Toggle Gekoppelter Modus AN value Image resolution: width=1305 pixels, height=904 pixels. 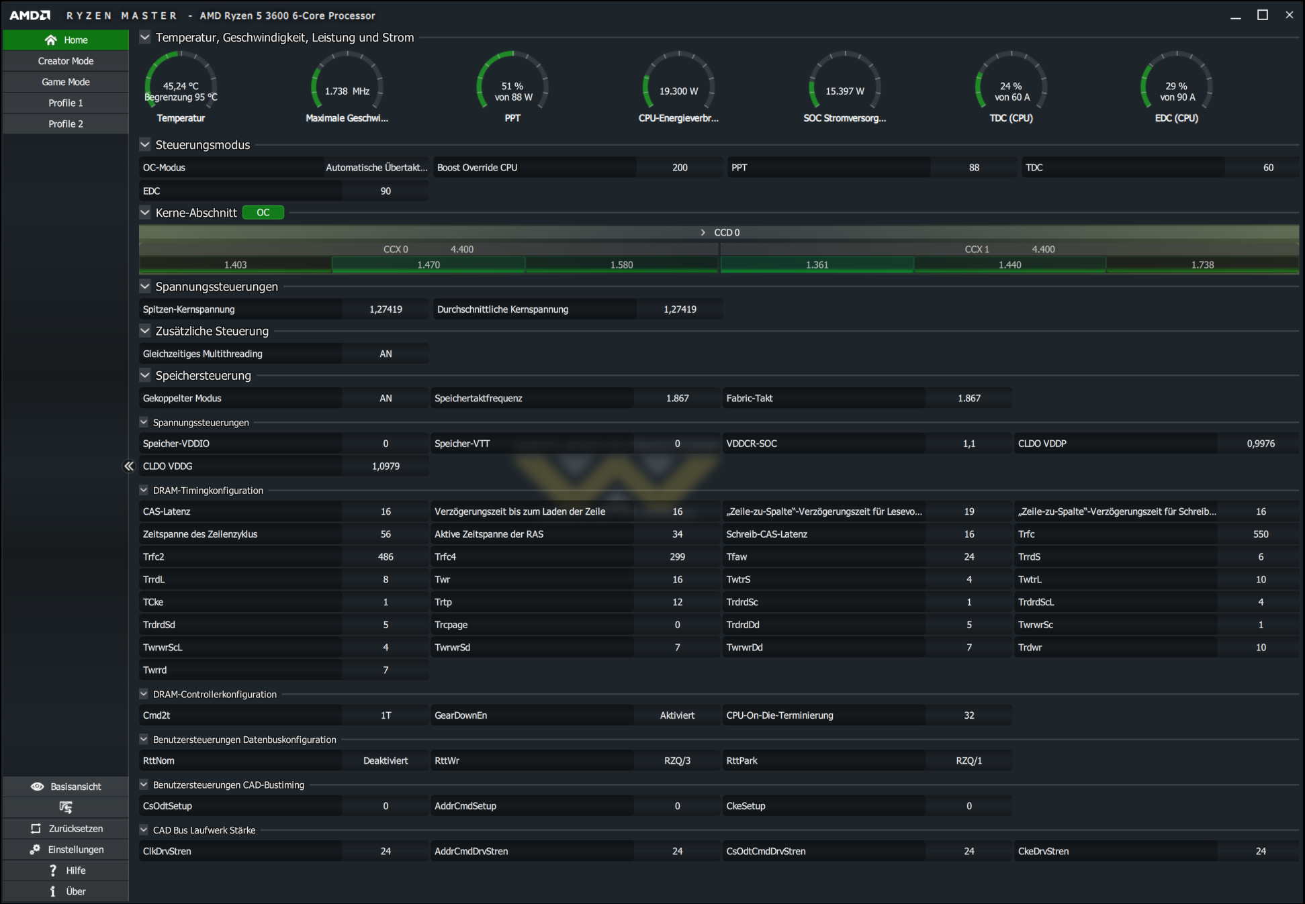pos(385,398)
